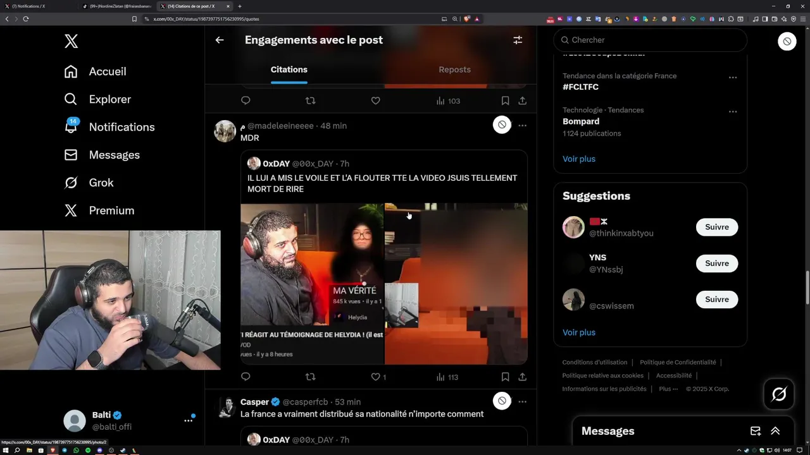
Task: Open more options on madeleeineeee post
Action: click(522, 125)
